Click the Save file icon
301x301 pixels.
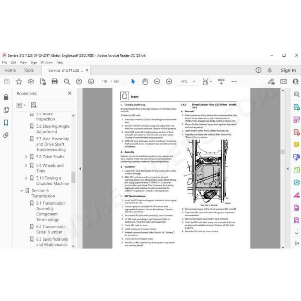tap(7, 82)
